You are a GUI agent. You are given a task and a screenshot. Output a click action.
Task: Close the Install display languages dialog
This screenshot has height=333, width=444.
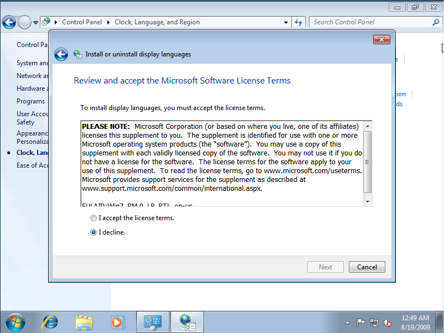coord(381,40)
